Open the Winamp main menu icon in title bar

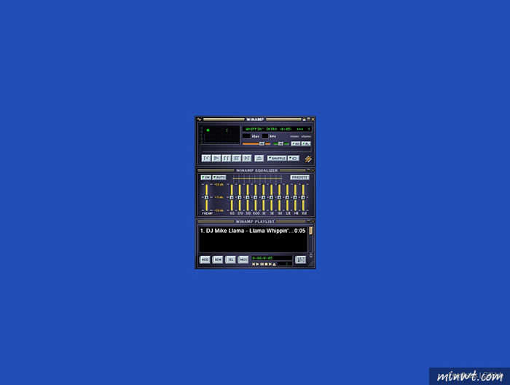point(199,119)
